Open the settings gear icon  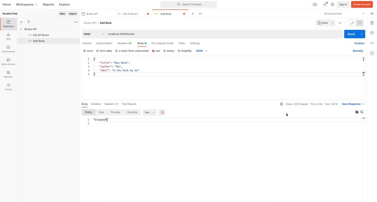pos(333,4)
